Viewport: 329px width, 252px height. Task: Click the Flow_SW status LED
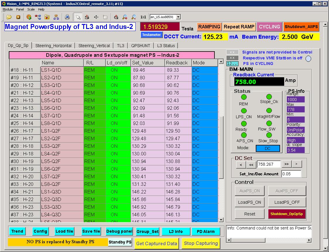[x=269, y=123]
